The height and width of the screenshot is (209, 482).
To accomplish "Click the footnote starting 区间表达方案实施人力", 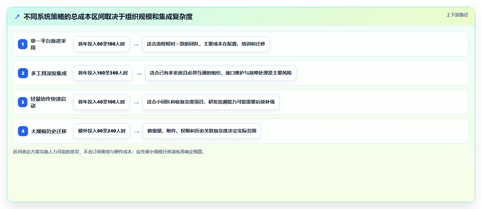I will click(109, 152).
